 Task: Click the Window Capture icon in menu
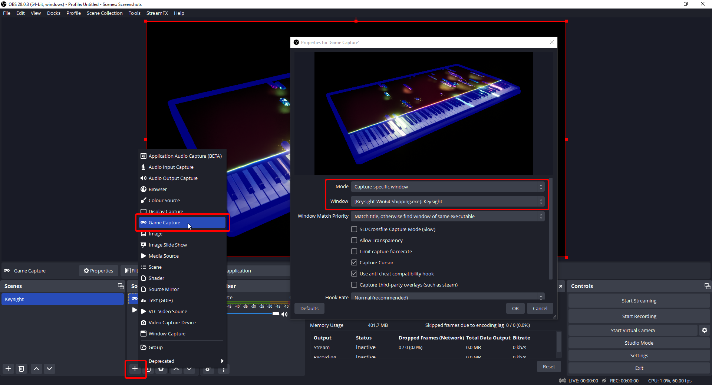click(144, 334)
